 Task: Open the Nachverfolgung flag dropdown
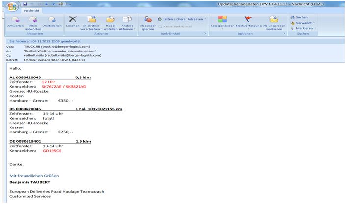coord(248,23)
